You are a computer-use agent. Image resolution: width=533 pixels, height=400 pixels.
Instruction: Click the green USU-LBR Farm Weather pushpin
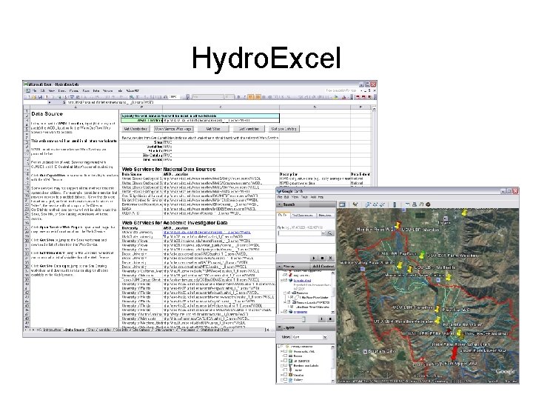(x=422, y=254)
